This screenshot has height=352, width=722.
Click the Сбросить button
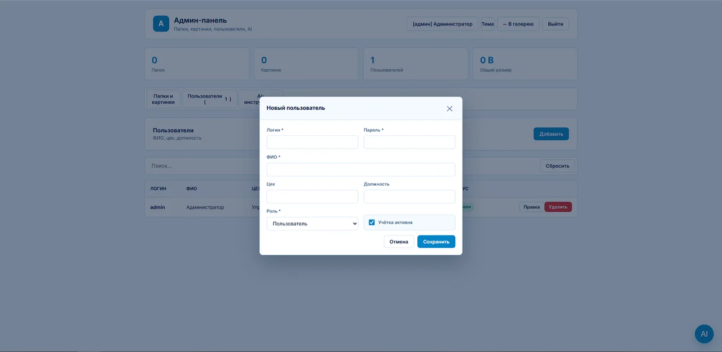click(x=558, y=166)
